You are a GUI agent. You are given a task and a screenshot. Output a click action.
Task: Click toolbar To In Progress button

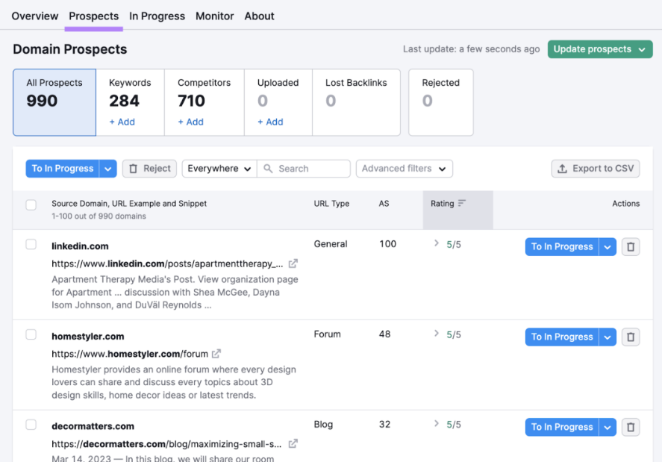(63, 169)
